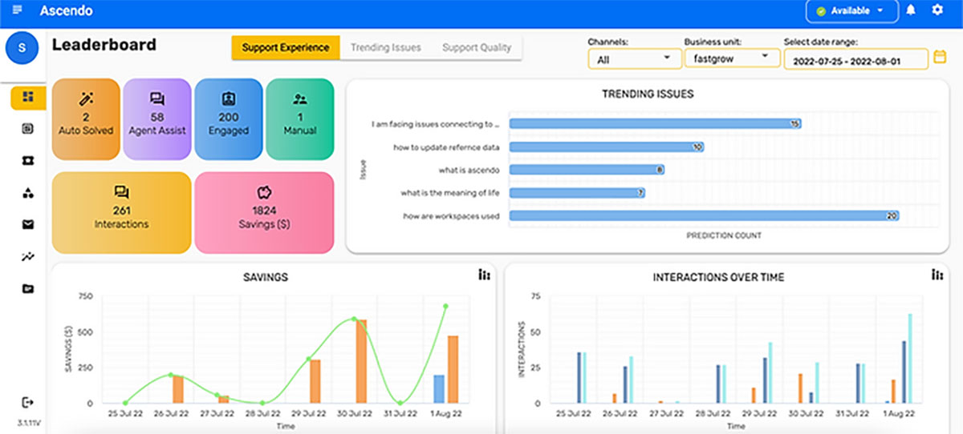
Task: Open the mail envelope icon in sidebar
Action: [x=28, y=224]
